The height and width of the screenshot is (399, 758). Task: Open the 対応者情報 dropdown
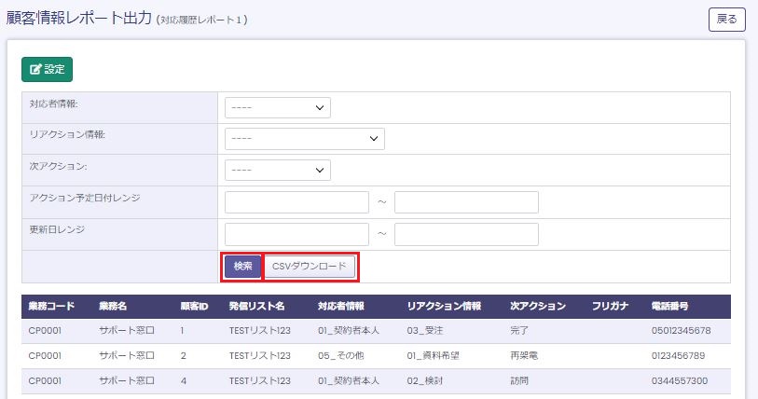click(x=278, y=108)
